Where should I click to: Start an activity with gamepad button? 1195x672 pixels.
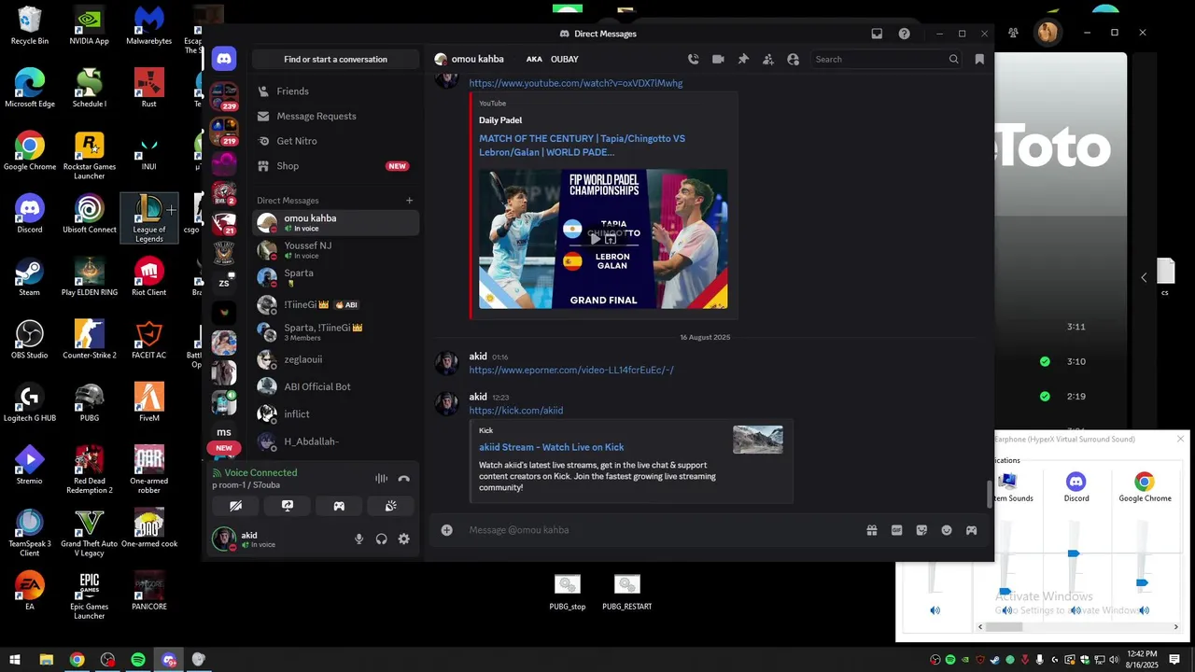[x=339, y=506]
